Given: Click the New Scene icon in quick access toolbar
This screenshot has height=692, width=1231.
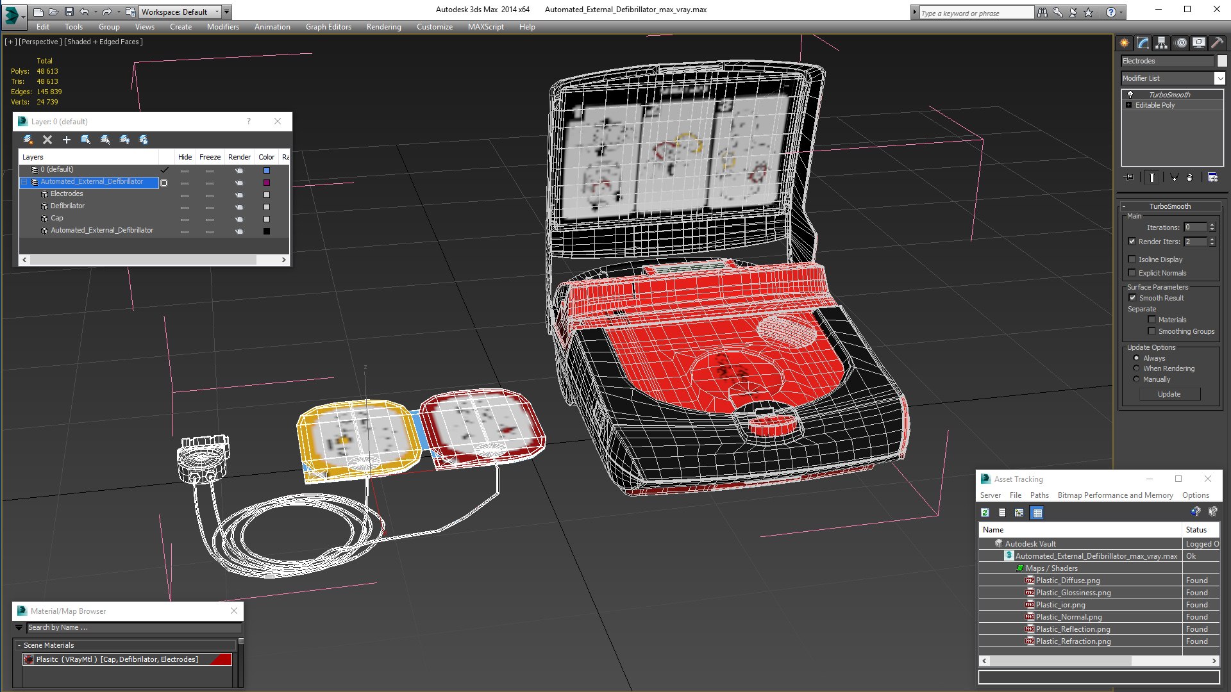Looking at the screenshot, I should click(38, 12).
